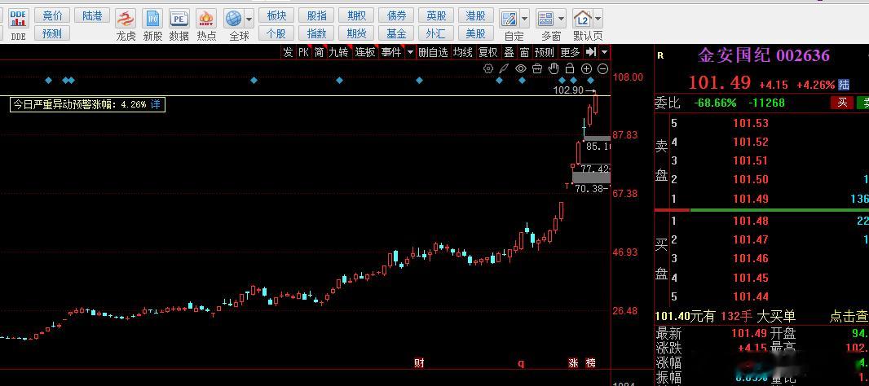Click sell level 5 price 101.53
Screen dimensions: 869x386
pyautogui.click(x=751, y=123)
